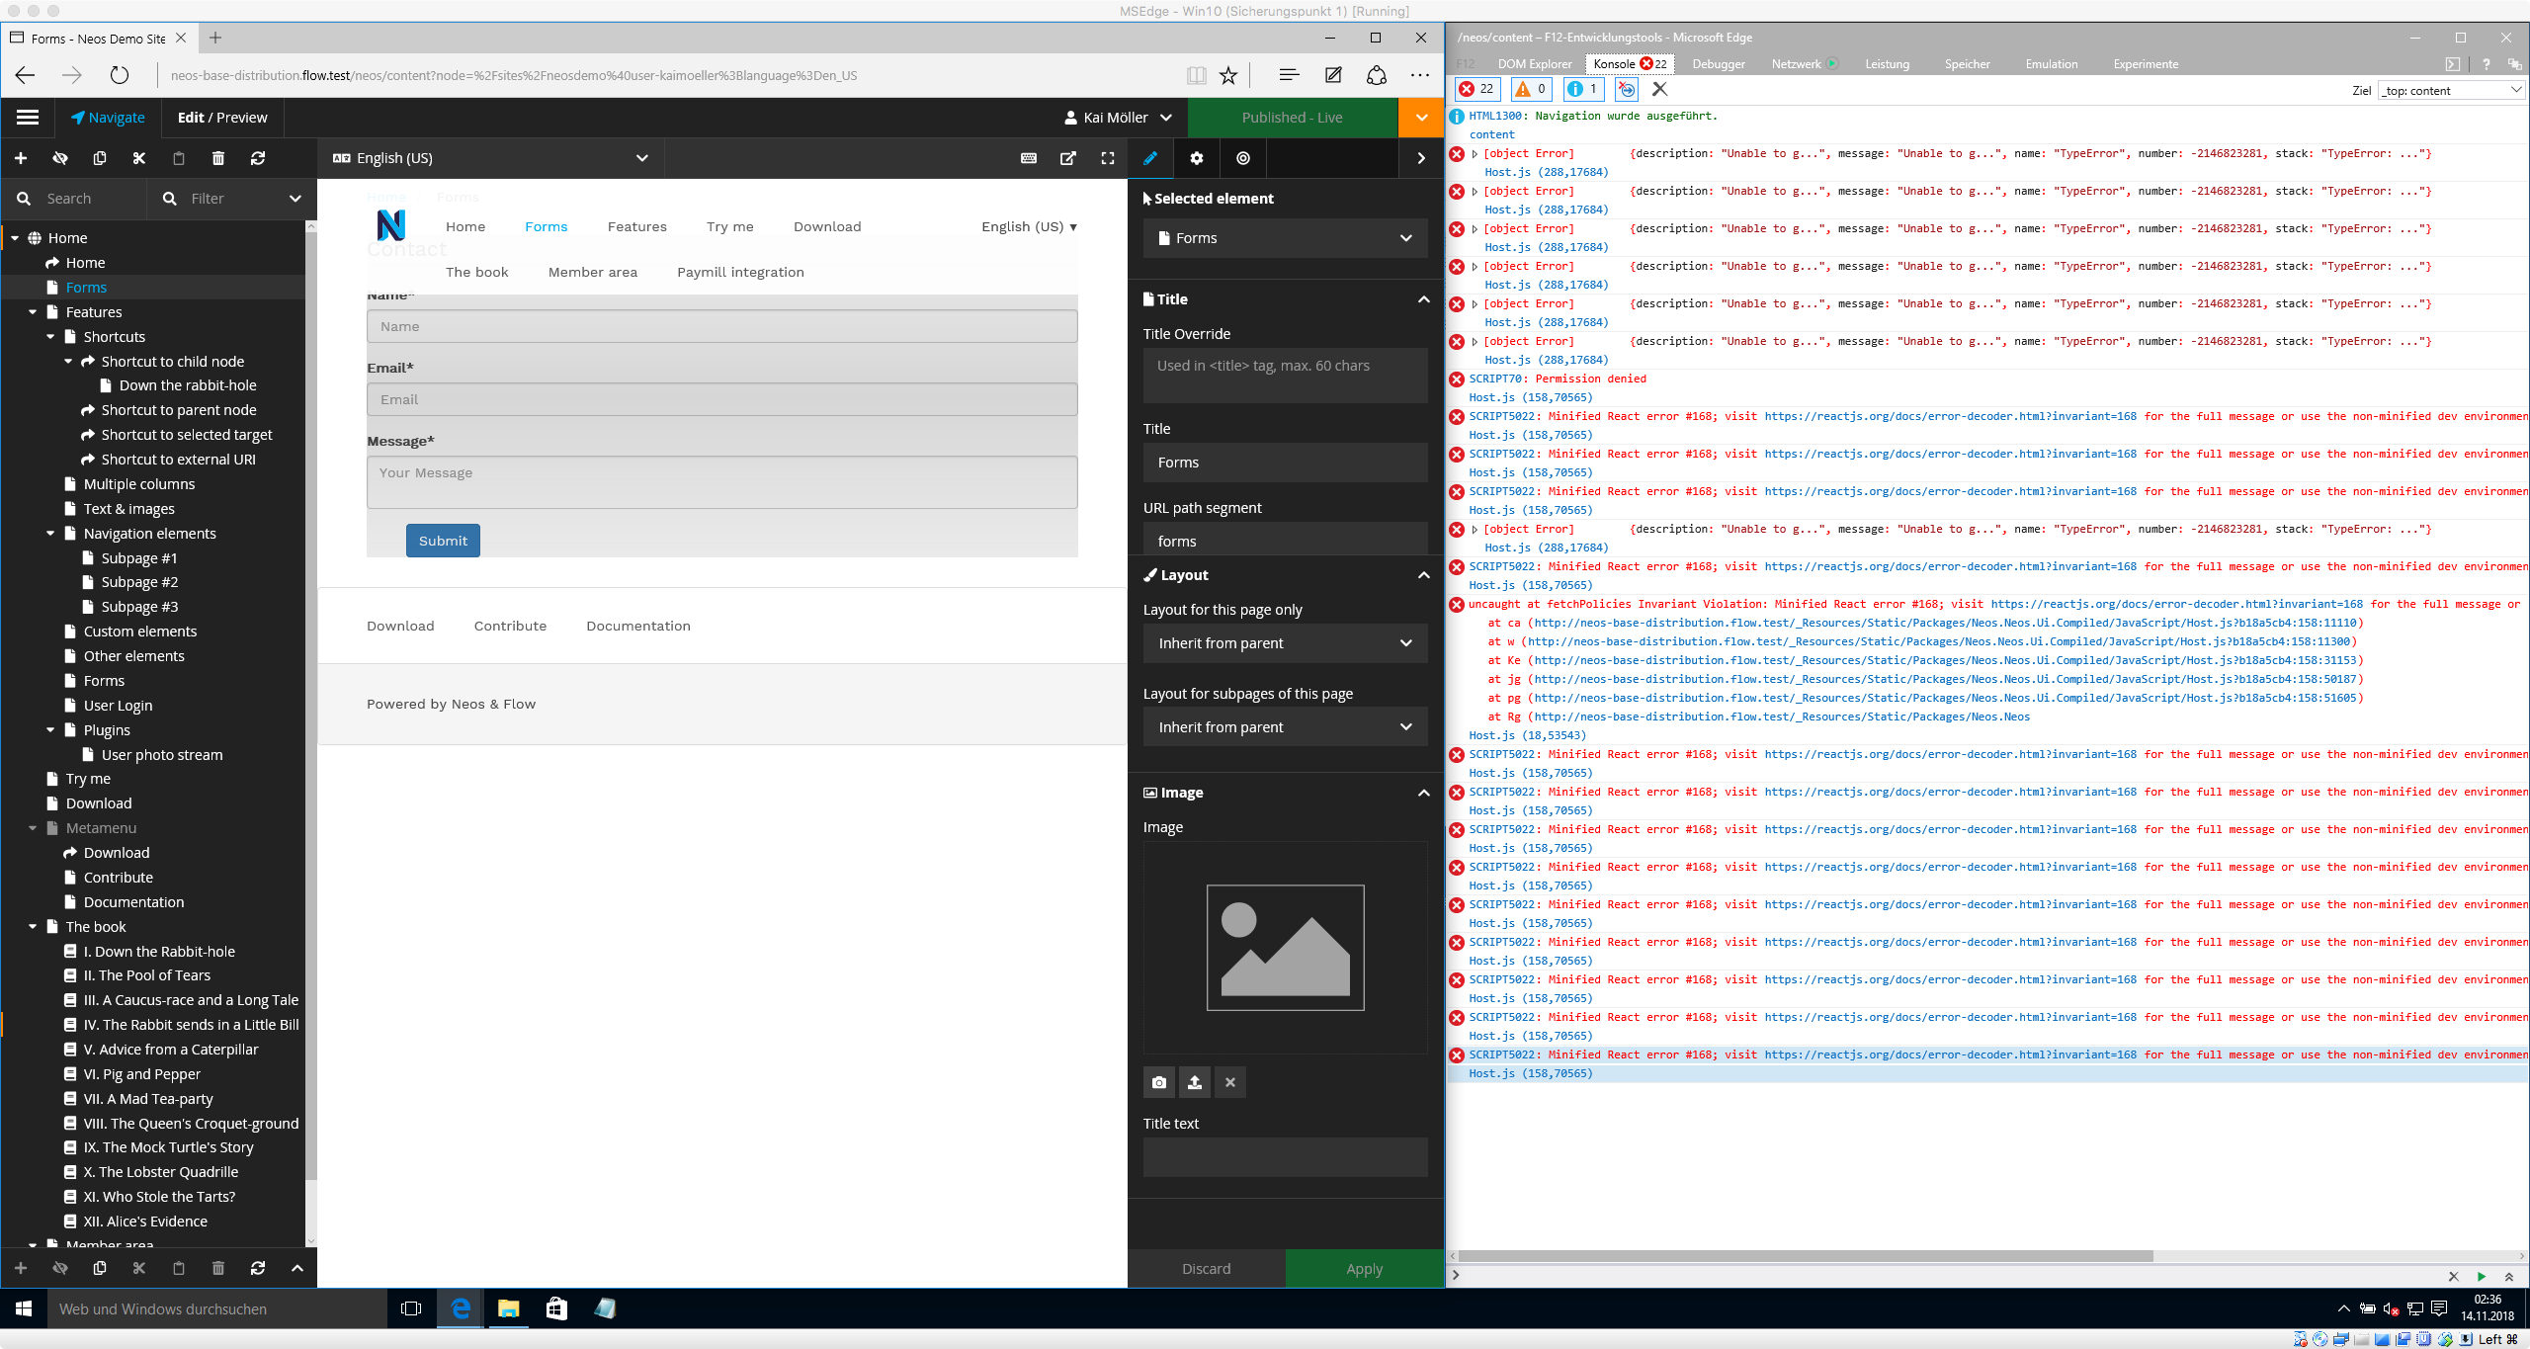Click the blue Submit button
2530x1349 pixels.
[443, 541]
